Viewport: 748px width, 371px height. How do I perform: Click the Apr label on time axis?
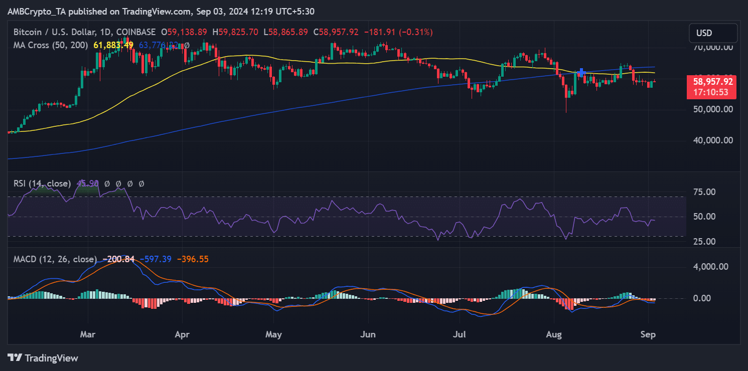coord(183,334)
